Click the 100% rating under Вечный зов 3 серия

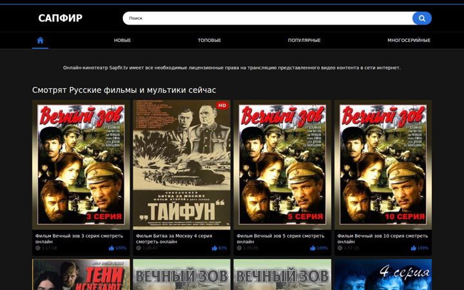pyautogui.click(x=121, y=248)
